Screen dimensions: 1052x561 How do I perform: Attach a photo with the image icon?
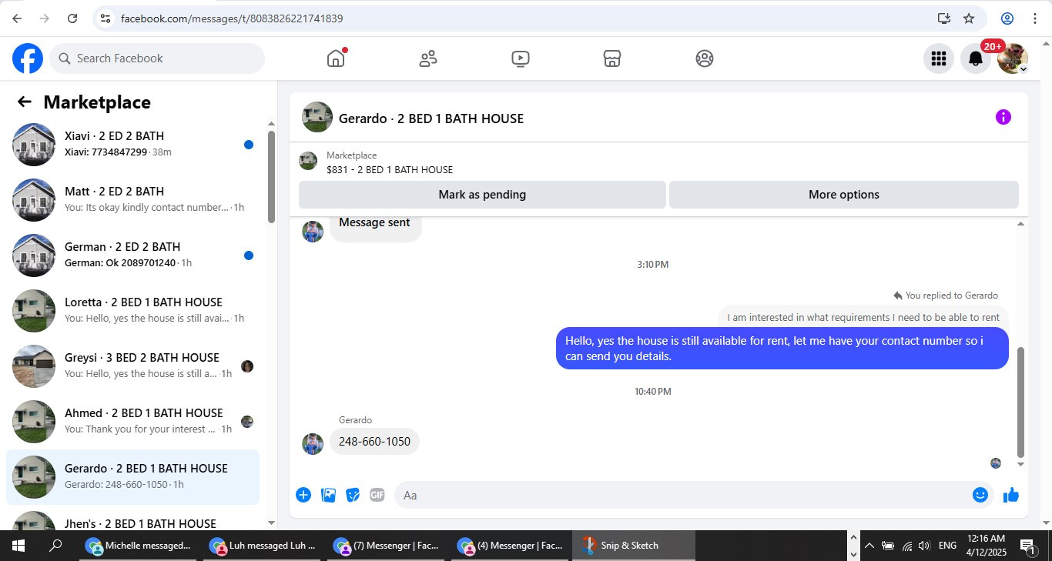pyautogui.click(x=328, y=495)
